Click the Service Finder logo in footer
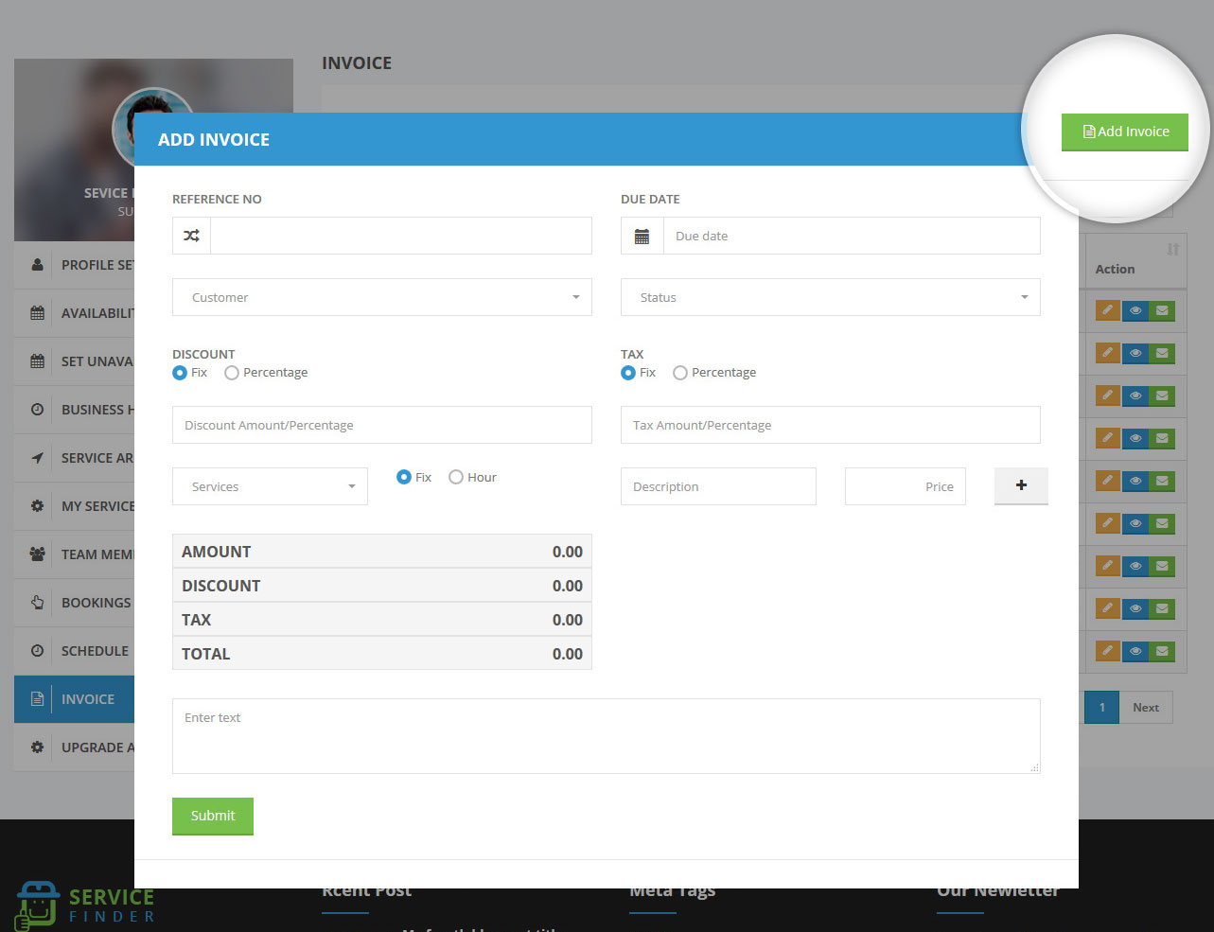Viewport: 1214px width, 932px height. point(85,905)
